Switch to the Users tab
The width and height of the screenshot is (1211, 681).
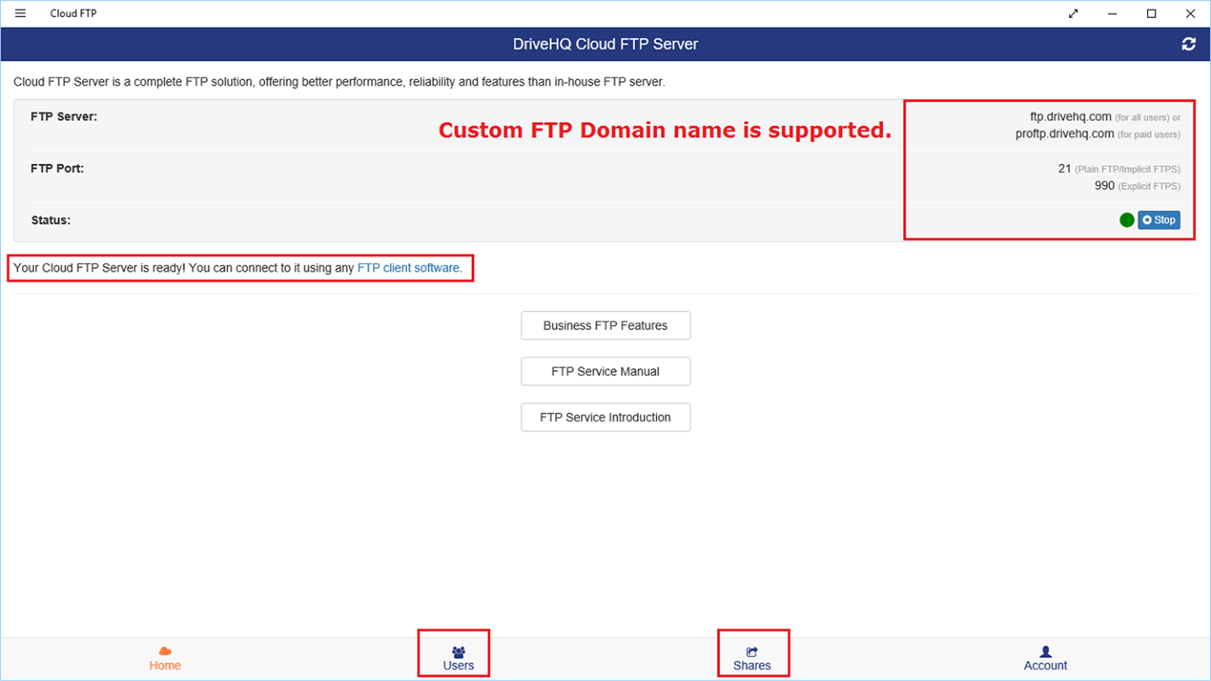click(458, 658)
